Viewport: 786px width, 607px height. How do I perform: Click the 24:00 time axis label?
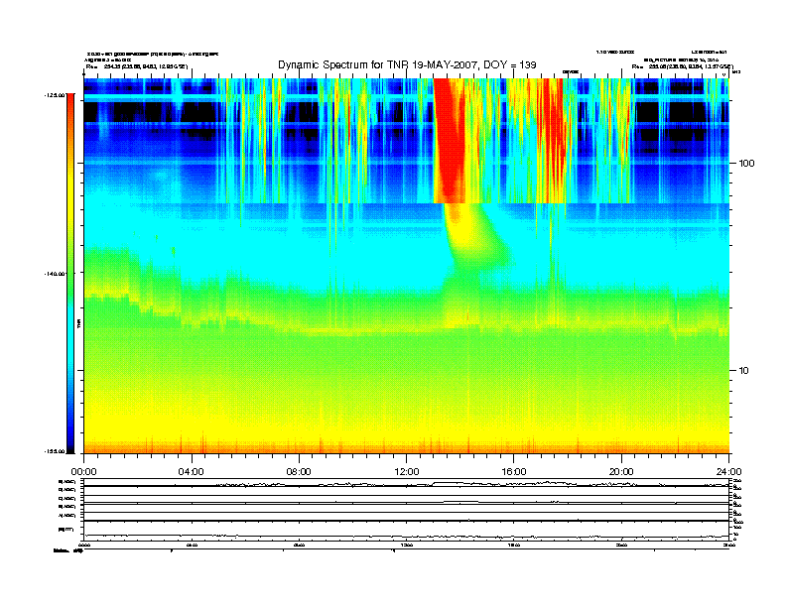point(728,472)
